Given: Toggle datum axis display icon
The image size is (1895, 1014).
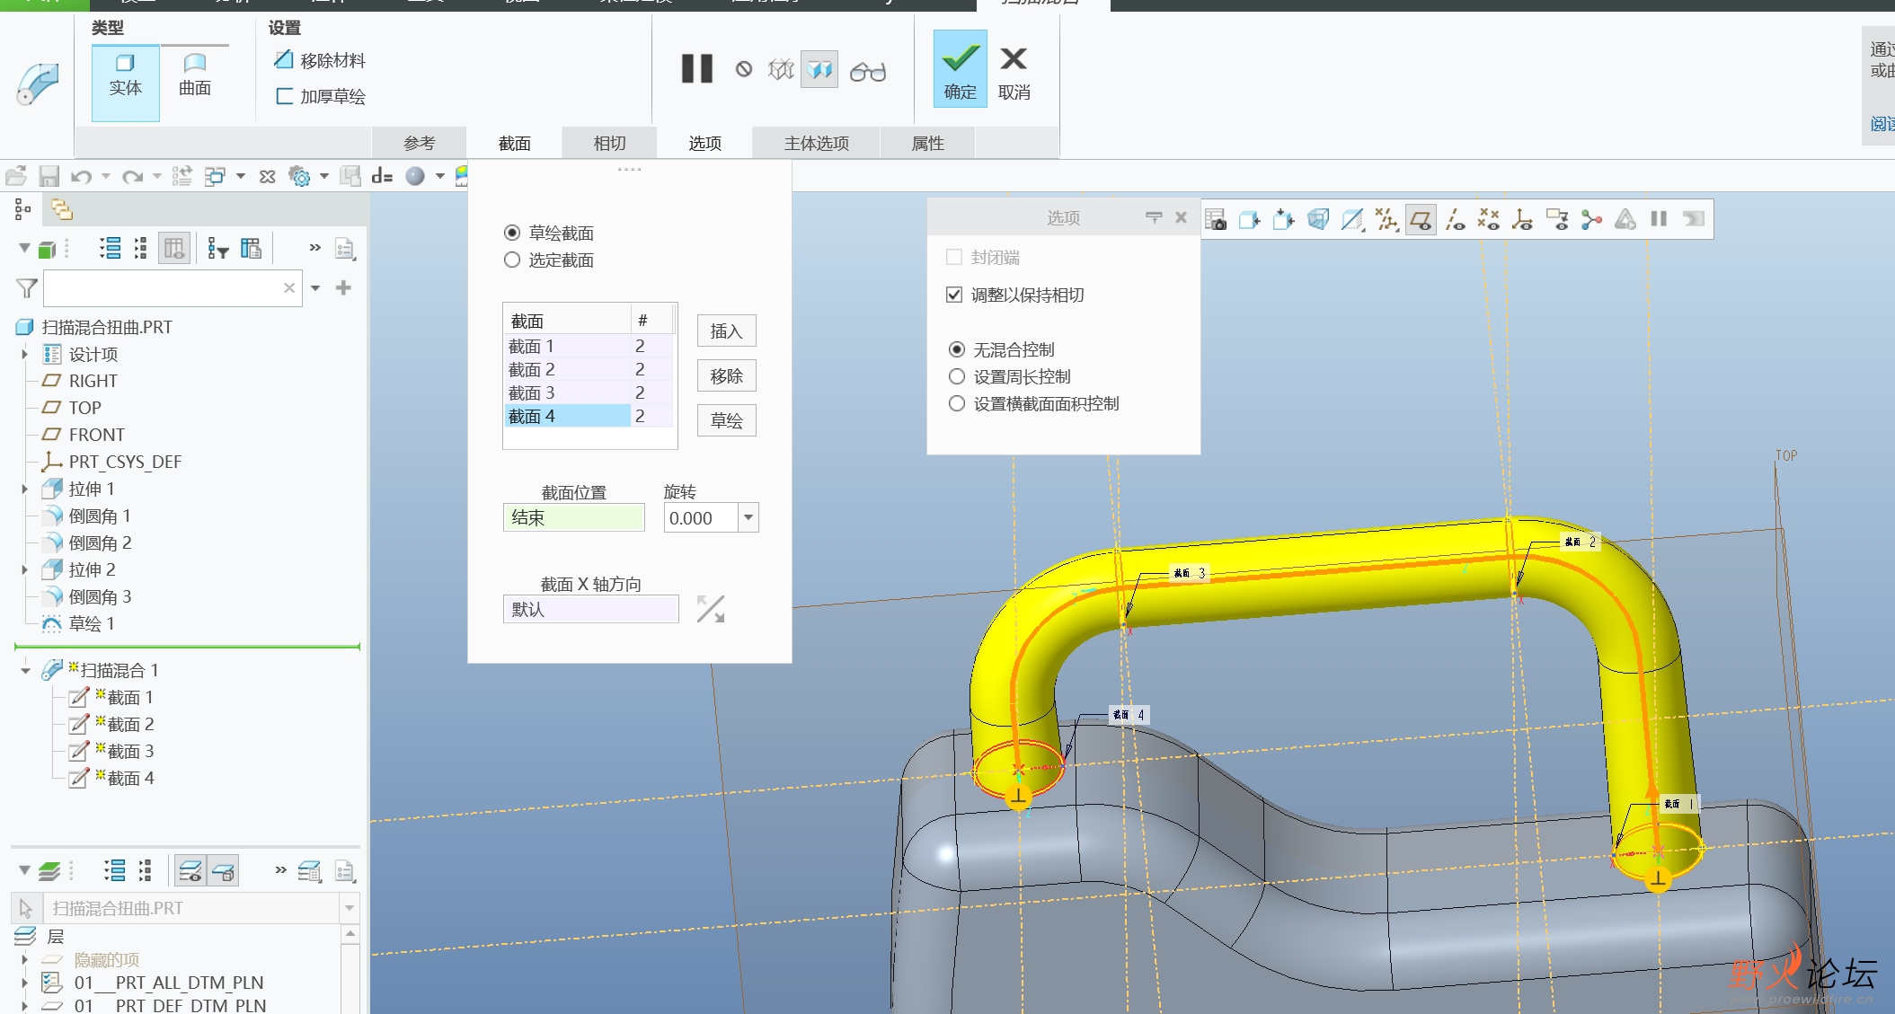Looking at the screenshot, I should (x=1456, y=219).
